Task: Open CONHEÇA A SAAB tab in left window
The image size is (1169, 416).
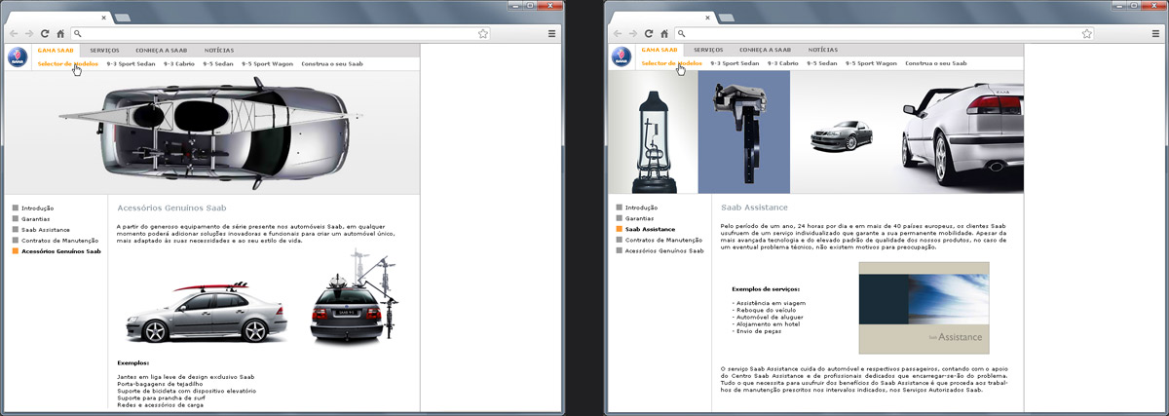Action: (161, 50)
